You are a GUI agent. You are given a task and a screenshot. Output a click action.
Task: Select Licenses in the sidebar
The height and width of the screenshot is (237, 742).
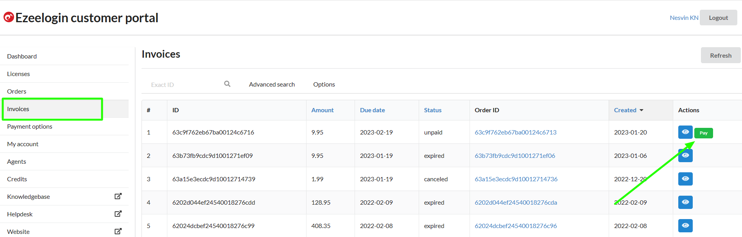(x=18, y=74)
